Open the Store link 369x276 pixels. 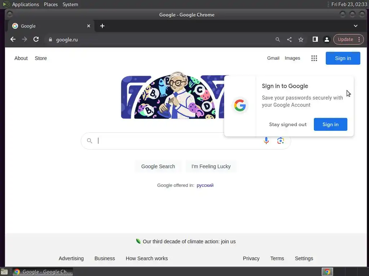41,58
